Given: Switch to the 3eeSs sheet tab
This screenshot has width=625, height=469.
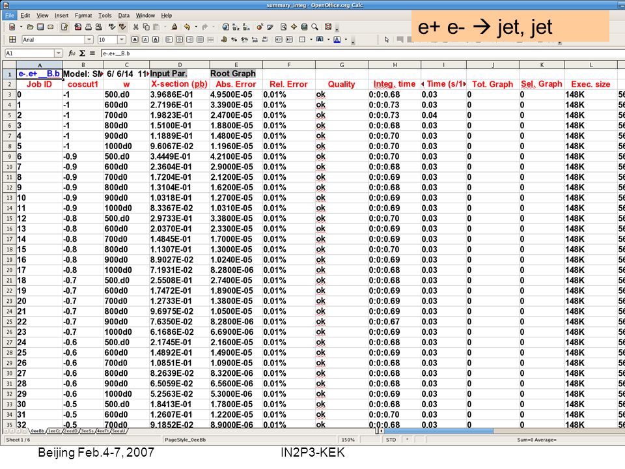Looking at the screenshot, I should tap(87, 431).
